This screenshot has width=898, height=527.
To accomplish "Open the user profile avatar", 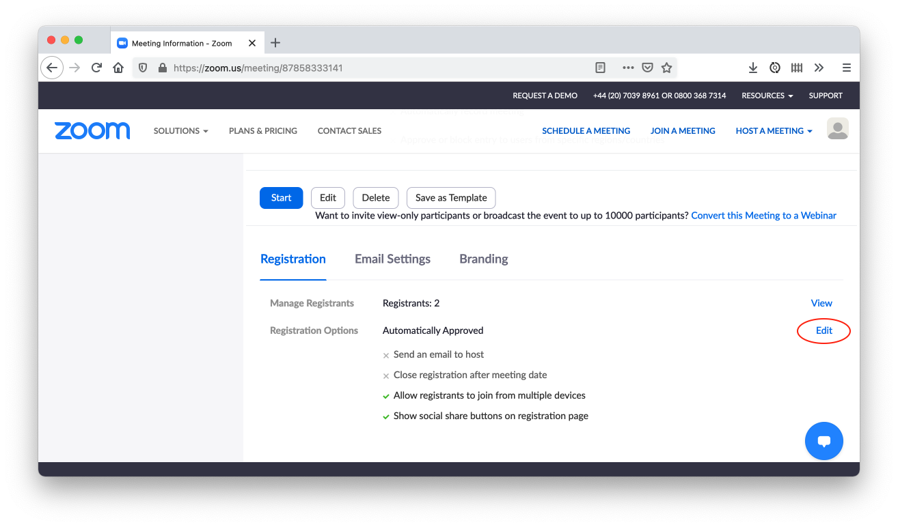I will pyautogui.click(x=837, y=128).
